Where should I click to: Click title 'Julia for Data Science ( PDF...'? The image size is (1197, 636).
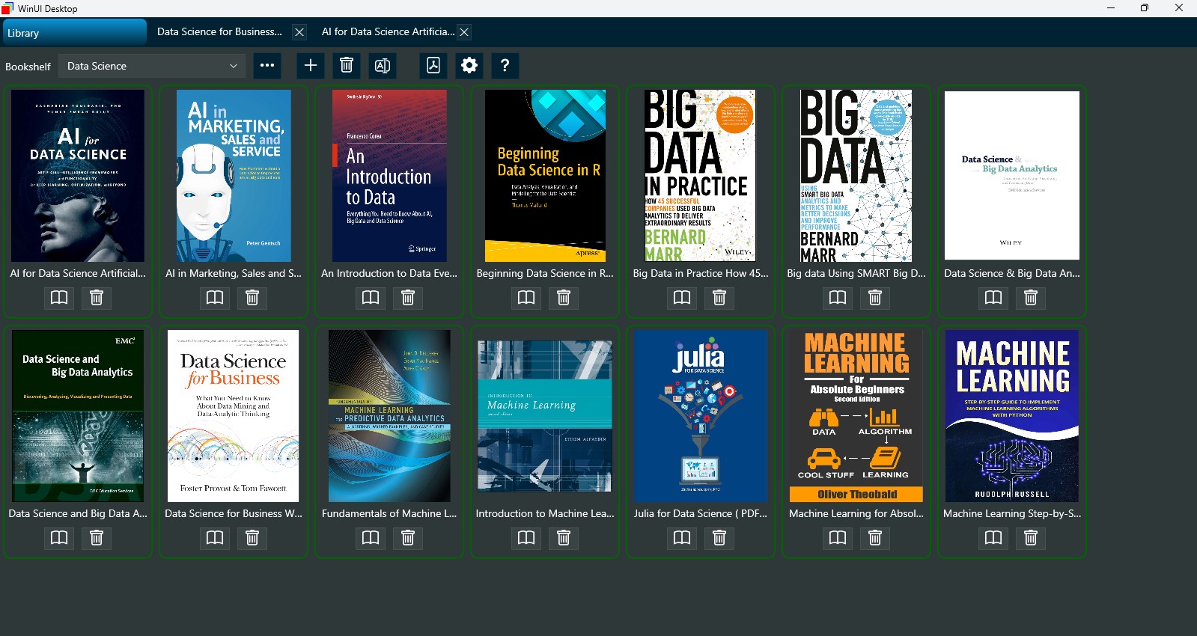click(701, 513)
